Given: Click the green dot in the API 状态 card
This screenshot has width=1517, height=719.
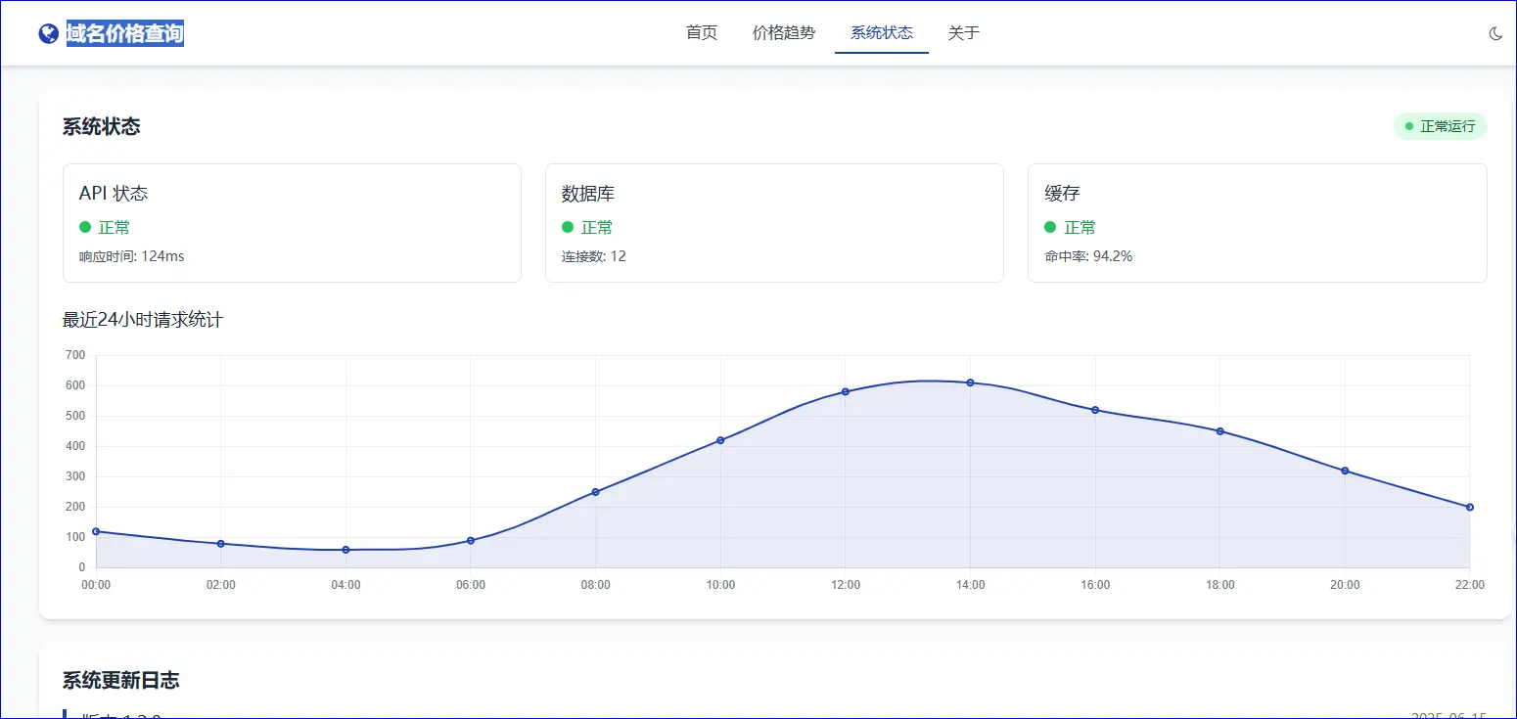Looking at the screenshot, I should tap(85, 227).
